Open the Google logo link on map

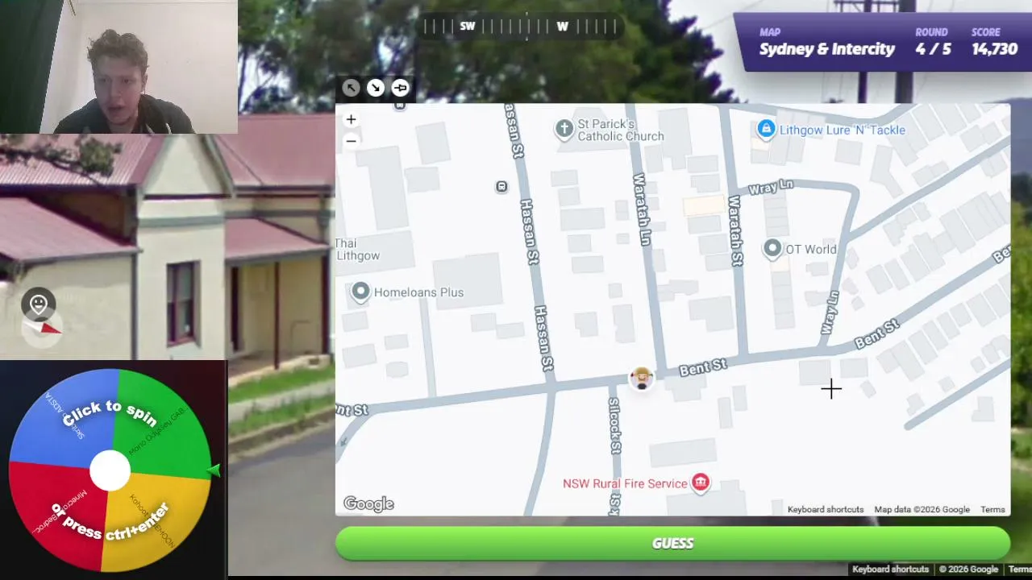pos(368,504)
